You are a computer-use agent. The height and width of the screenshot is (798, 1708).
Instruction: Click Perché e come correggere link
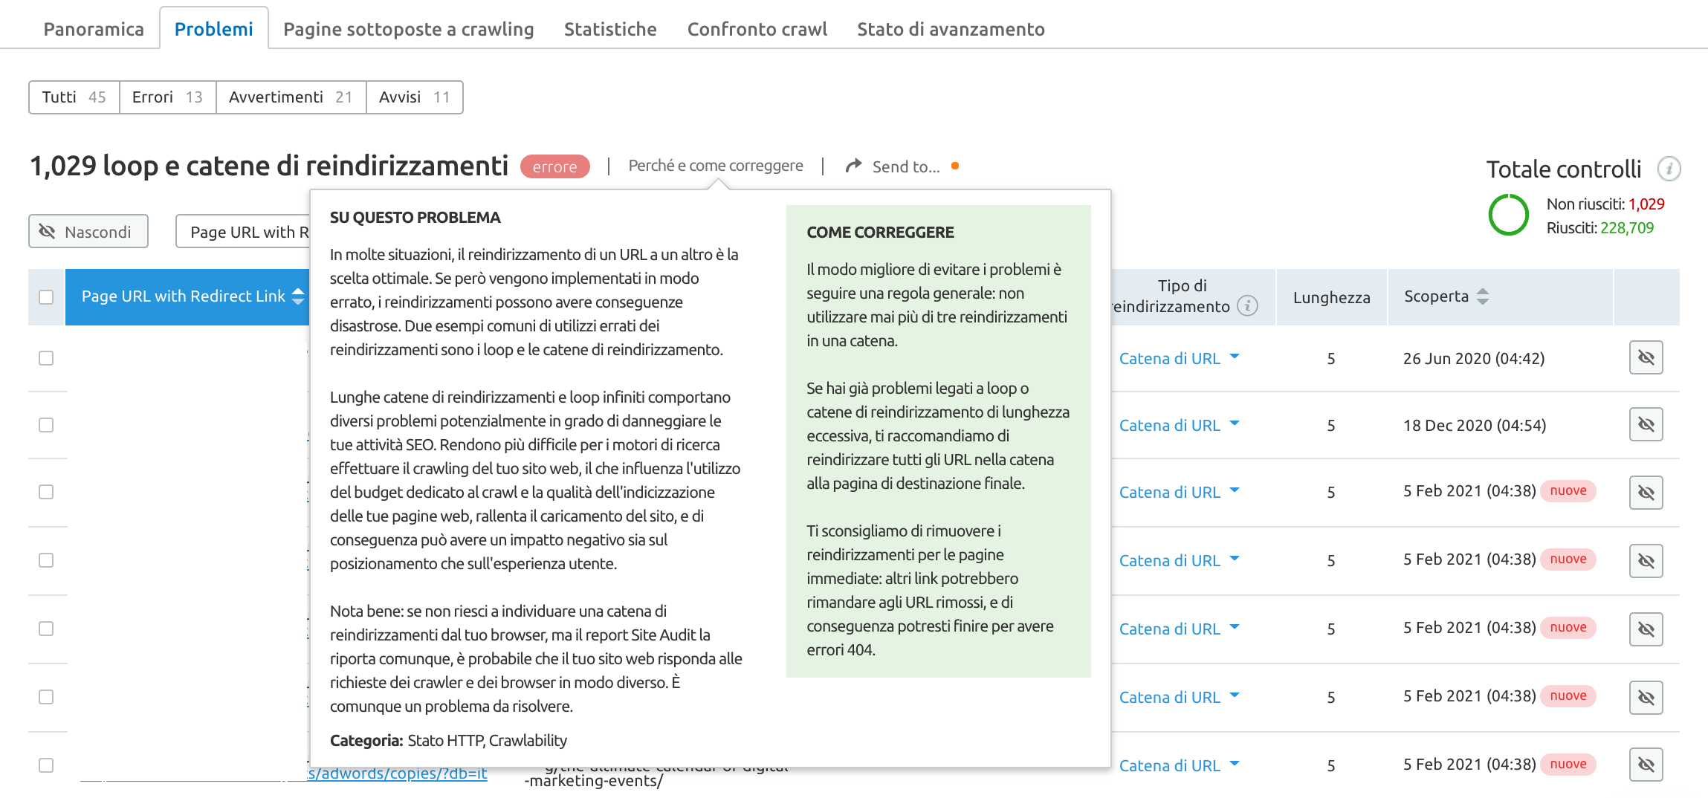[715, 166]
